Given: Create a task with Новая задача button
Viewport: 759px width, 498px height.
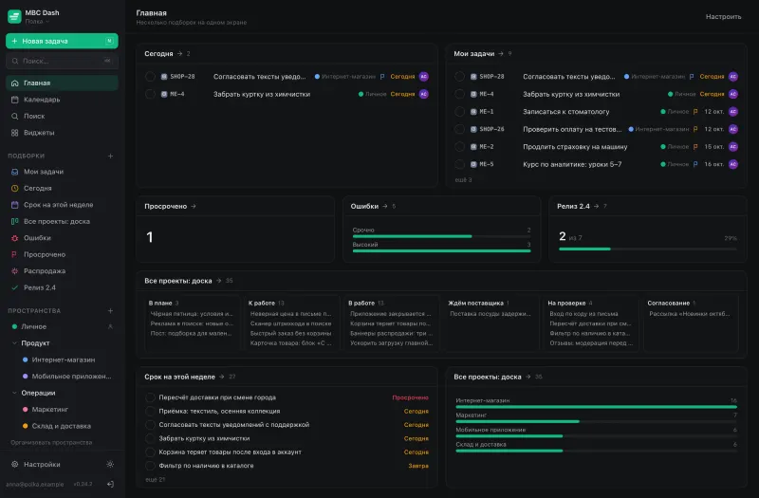Looking at the screenshot, I should pyautogui.click(x=62, y=41).
